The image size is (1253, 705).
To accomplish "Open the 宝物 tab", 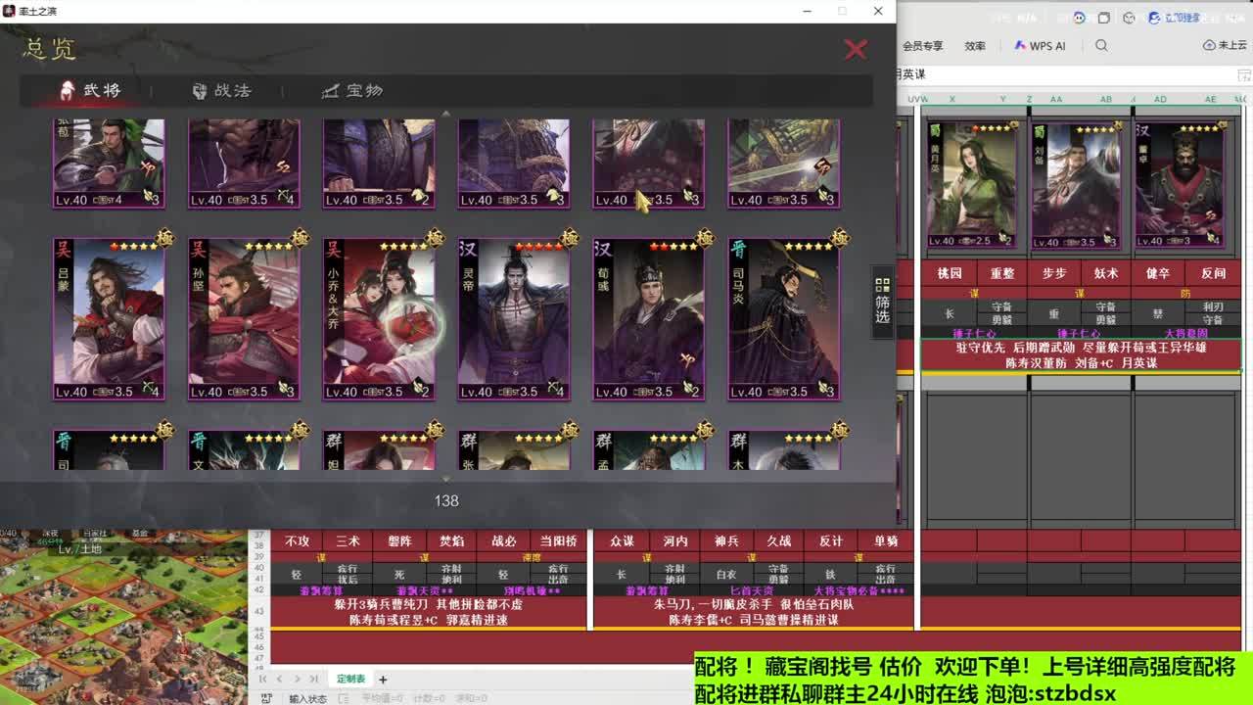I will click(x=352, y=91).
